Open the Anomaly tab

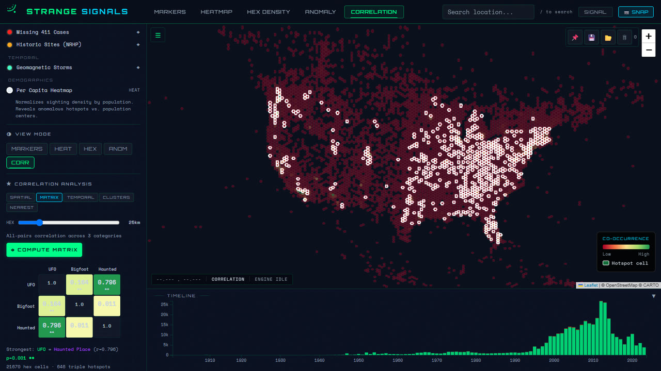click(320, 12)
